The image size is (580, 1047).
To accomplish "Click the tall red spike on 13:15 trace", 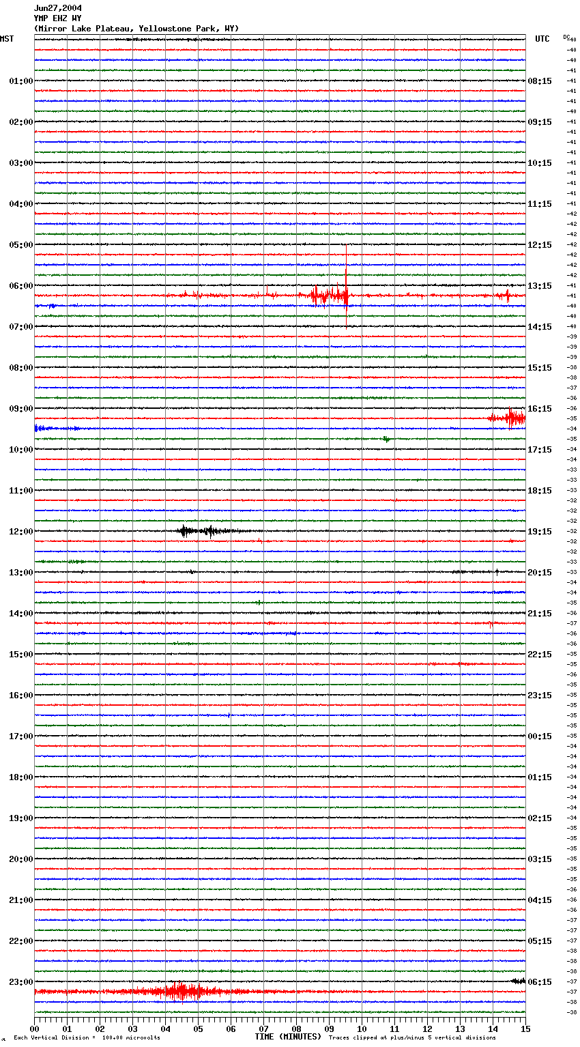I will click(x=346, y=287).
